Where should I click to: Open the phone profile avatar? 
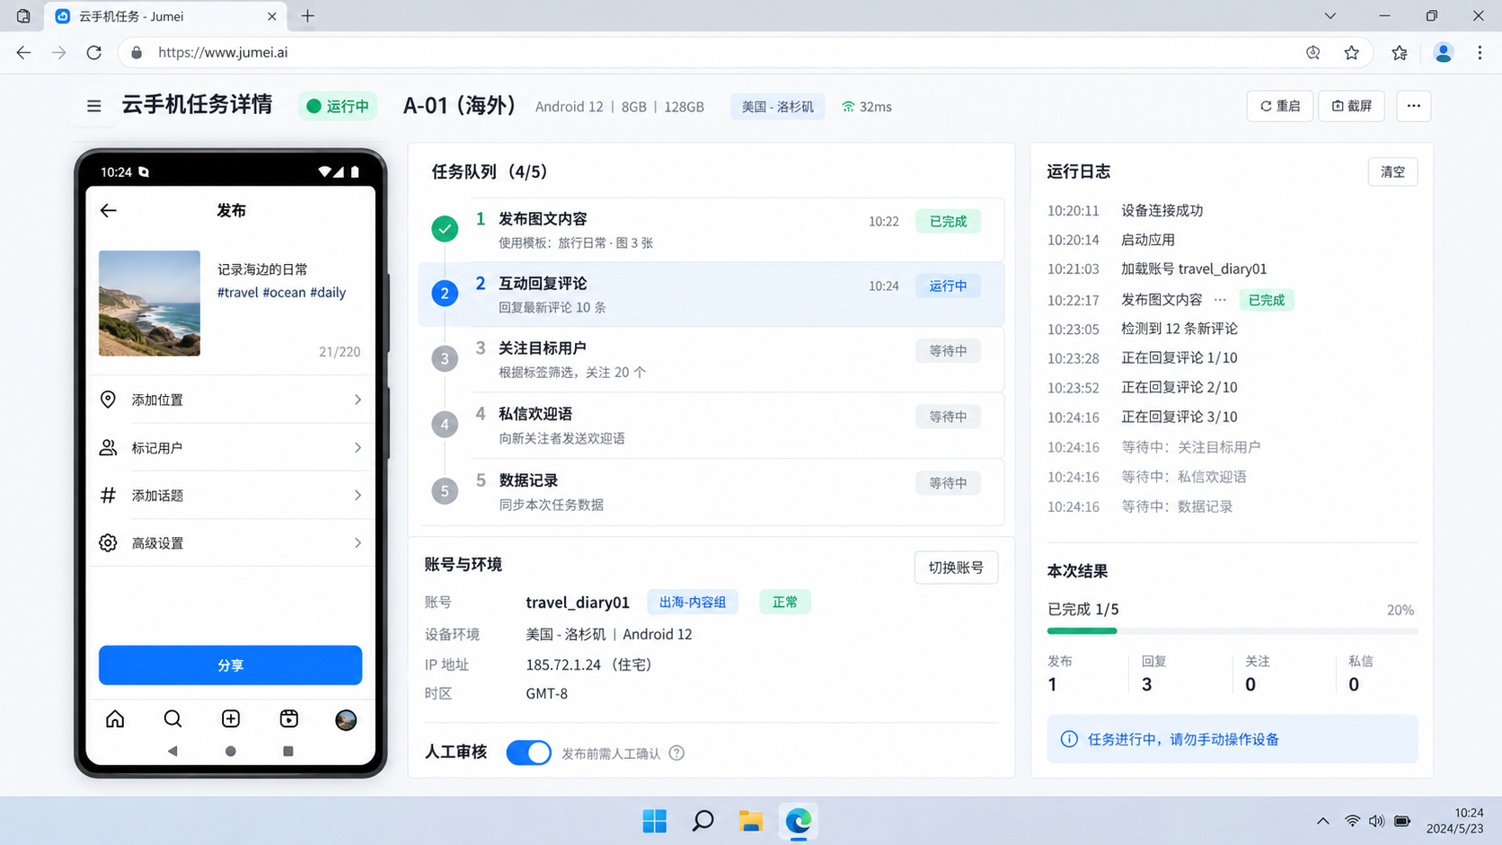346,720
